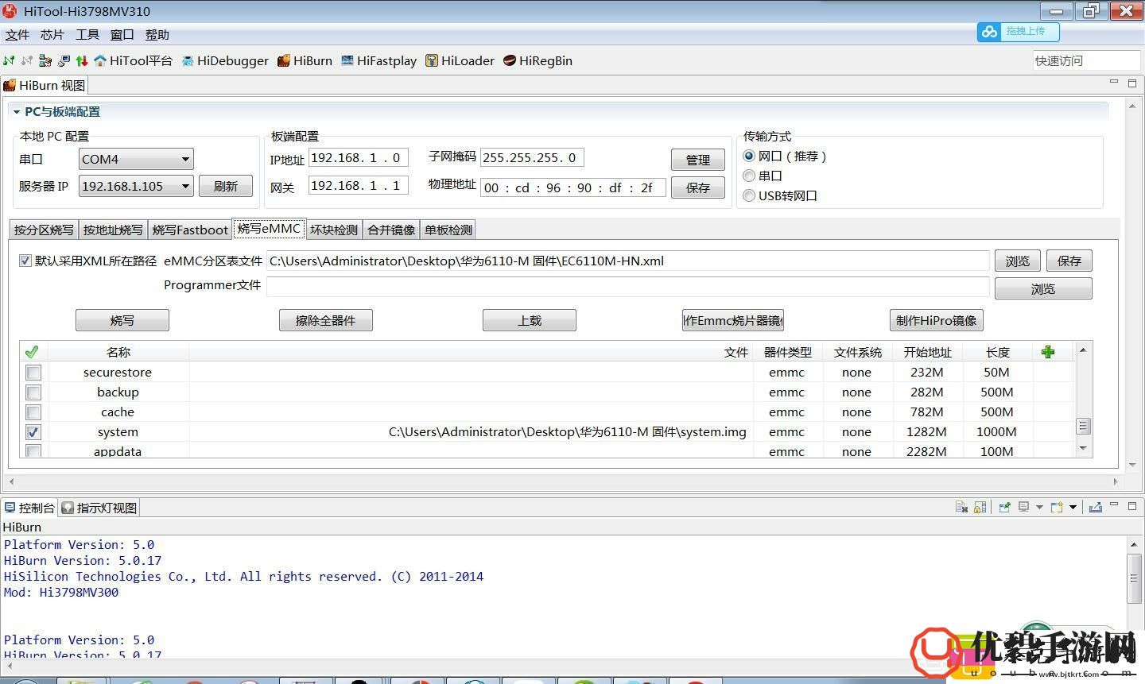Maximize the console panel
Viewport: 1145px width, 684px height.
point(1132,505)
